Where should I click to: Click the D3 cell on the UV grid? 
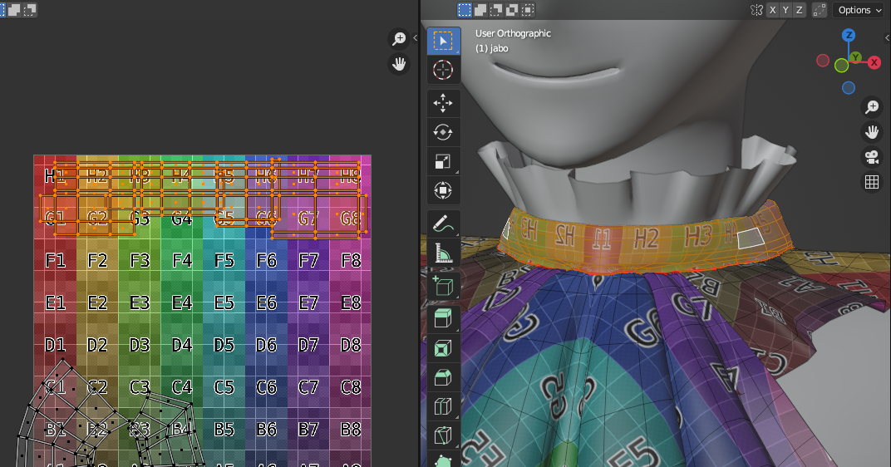140,345
